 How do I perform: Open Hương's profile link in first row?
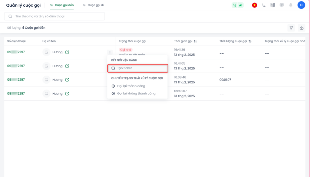[x=67, y=52]
